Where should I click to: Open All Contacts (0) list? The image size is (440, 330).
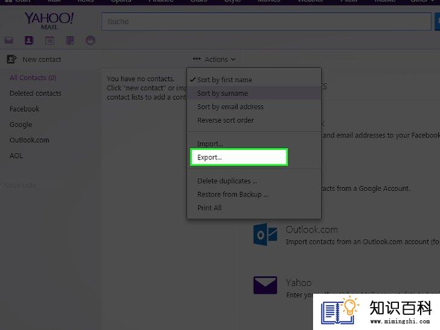(33, 78)
